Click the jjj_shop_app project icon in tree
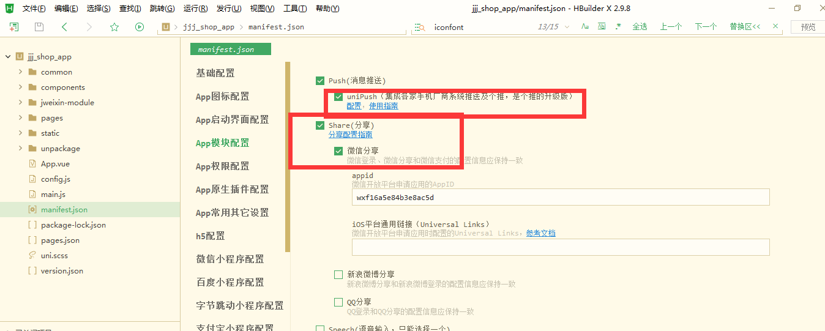Image resolution: width=825 pixels, height=331 pixels. click(x=21, y=57)
